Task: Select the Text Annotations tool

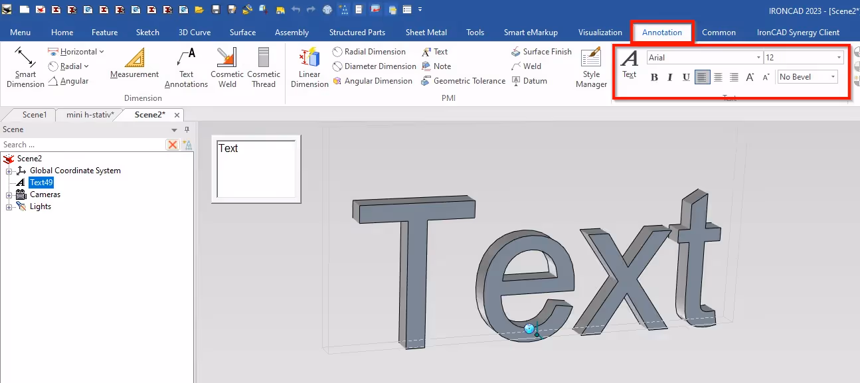Action: [185, 66]
